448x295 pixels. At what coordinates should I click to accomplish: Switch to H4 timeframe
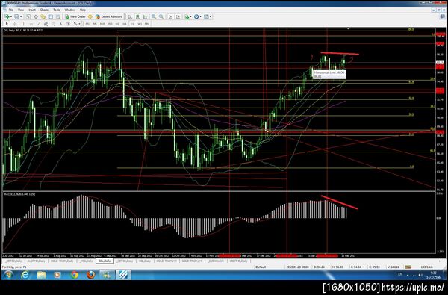[125, 24]
